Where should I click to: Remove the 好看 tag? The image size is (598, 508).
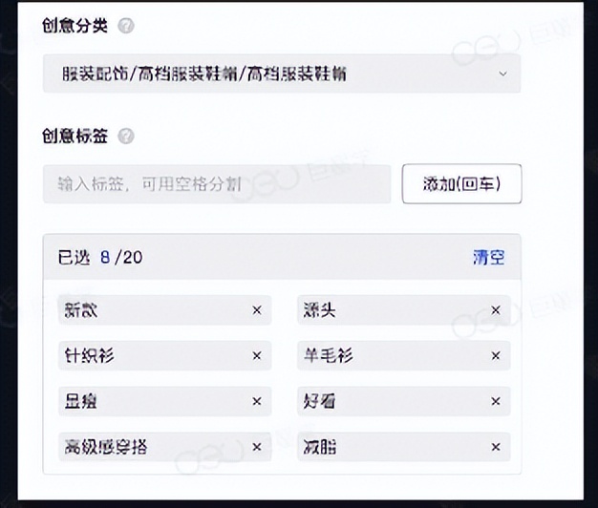coord(496,402)
